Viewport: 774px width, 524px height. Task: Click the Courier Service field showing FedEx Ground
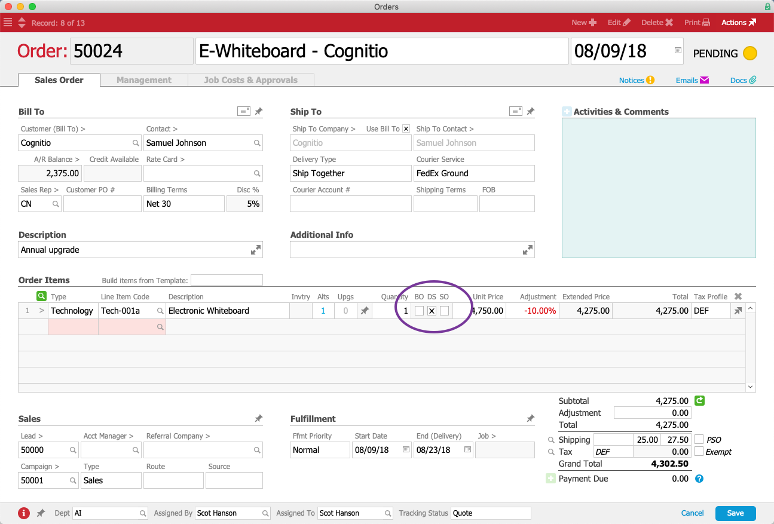coord(474,173)
